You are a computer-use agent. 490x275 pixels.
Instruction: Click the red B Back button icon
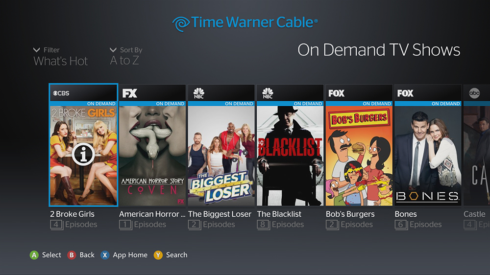tap(72, 255)
